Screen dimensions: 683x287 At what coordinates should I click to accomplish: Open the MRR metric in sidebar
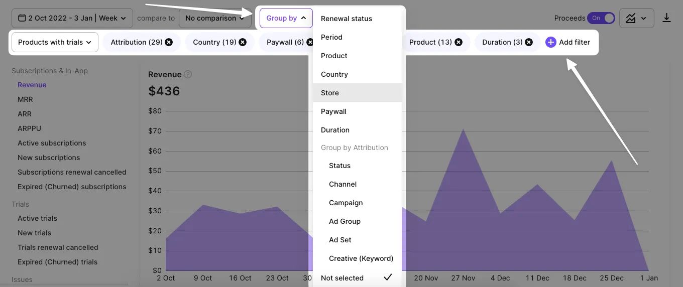[x=25, y=99]
